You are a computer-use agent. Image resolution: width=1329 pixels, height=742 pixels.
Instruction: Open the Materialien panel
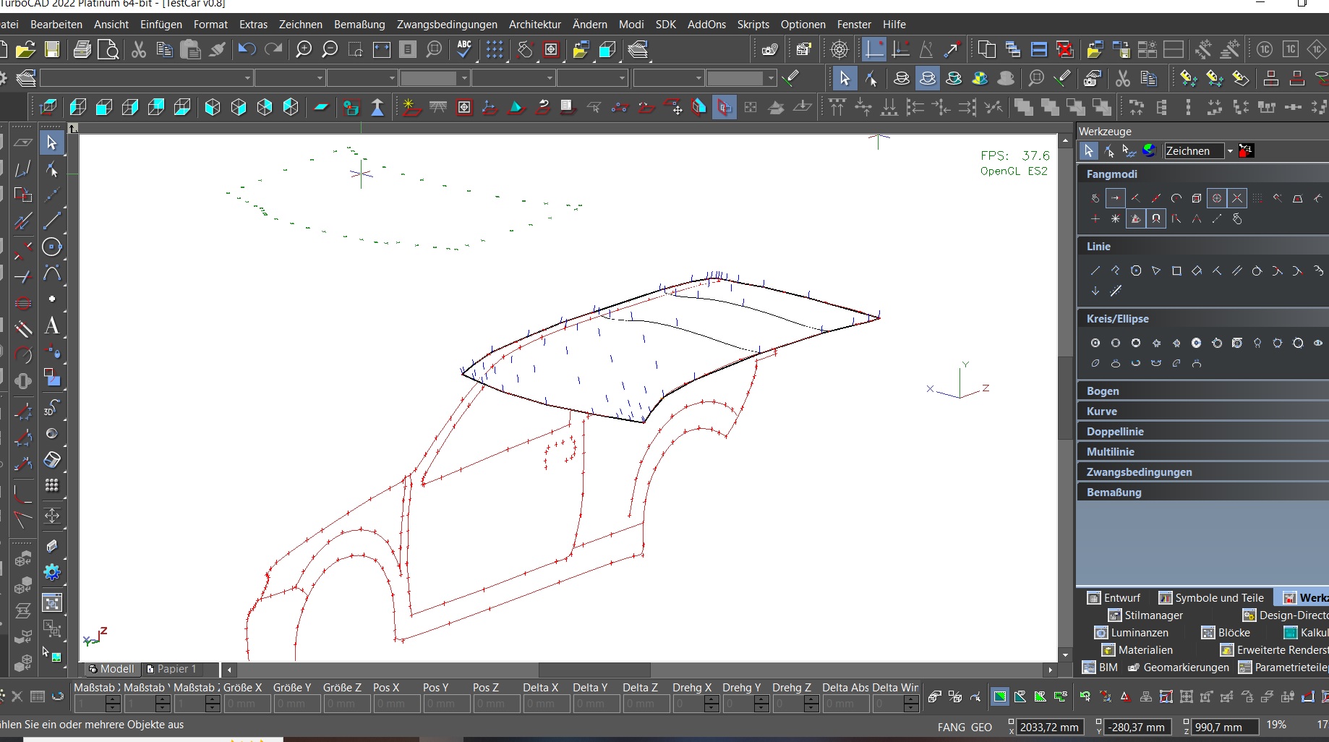1137,650
